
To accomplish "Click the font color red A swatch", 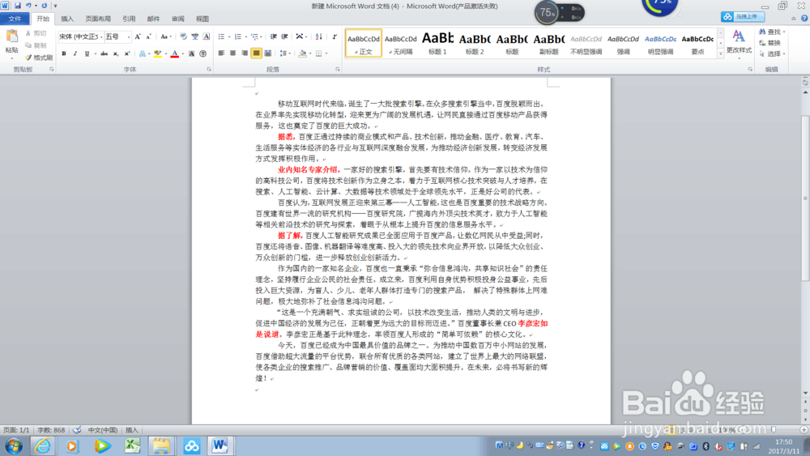I will [175, 53].
